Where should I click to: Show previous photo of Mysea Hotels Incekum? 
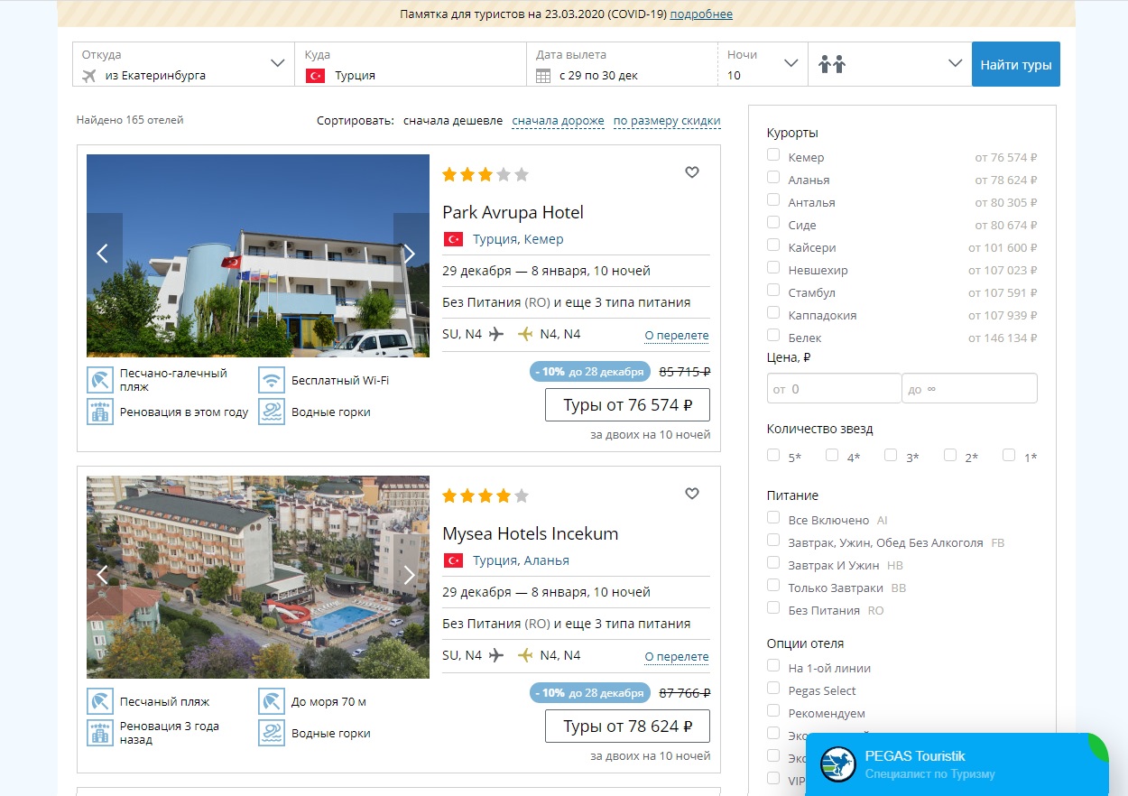coord(104,575)
